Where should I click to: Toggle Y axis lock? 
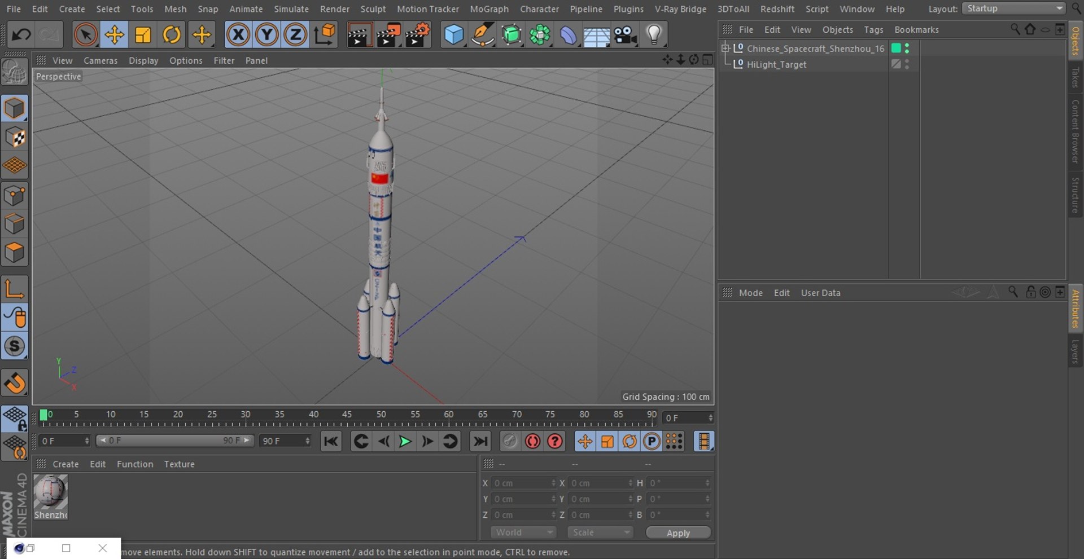click(x=267, y=35)
